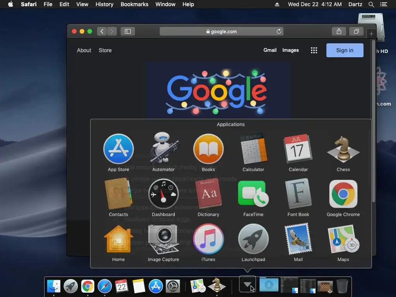The height and width of the screenshot is (297, 396).
Task: Launch Google Chrome from Applications stack
Action: pos(343,194)
